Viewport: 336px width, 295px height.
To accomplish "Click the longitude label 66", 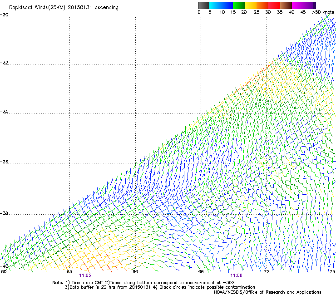I will (135, 272).
